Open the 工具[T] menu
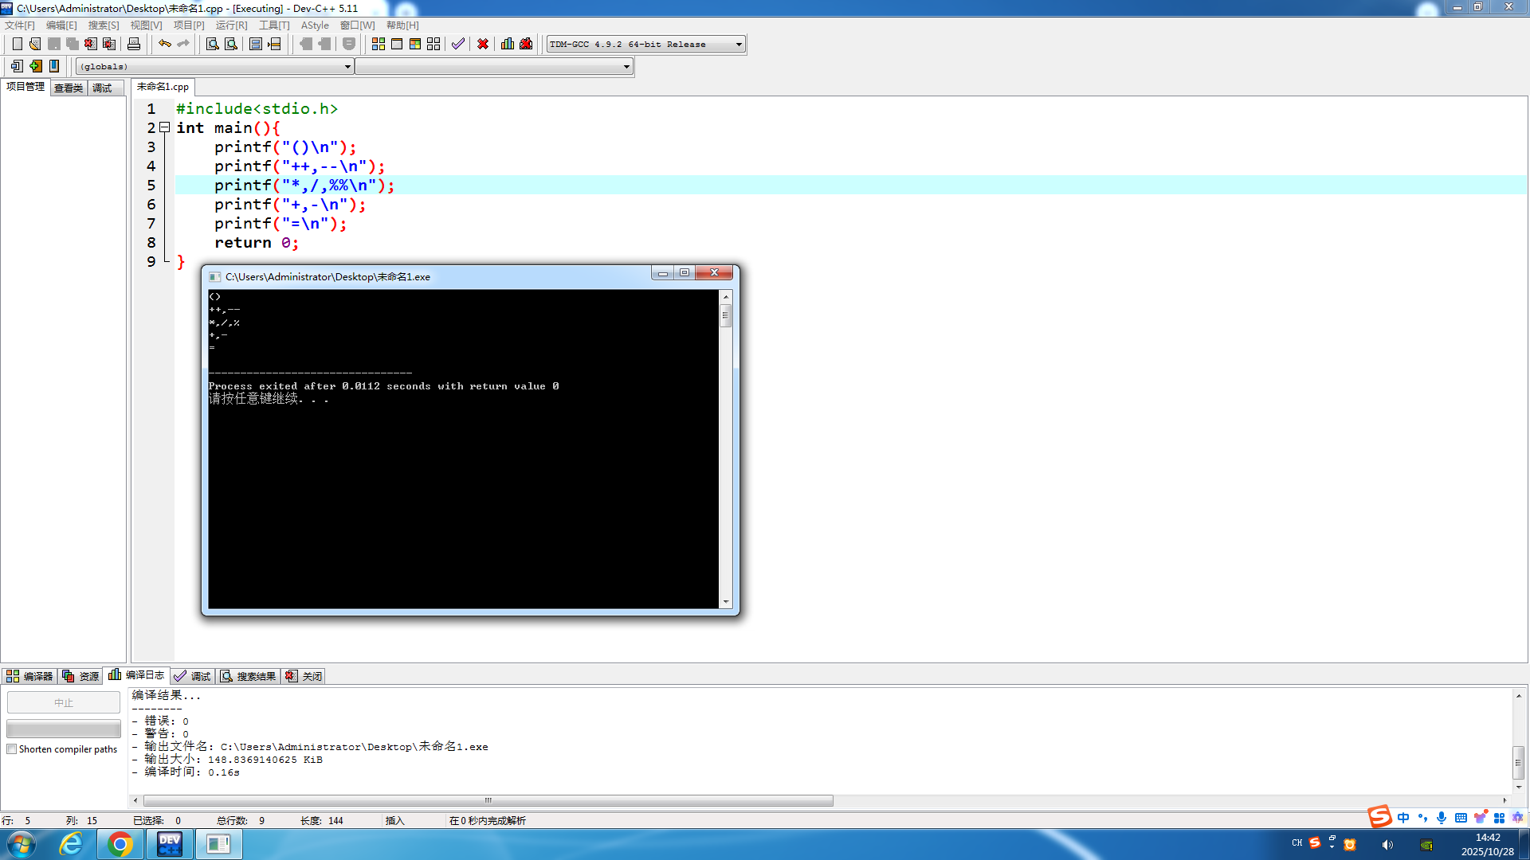Viewport: 1530px width, 860px height. pos(274,25)
